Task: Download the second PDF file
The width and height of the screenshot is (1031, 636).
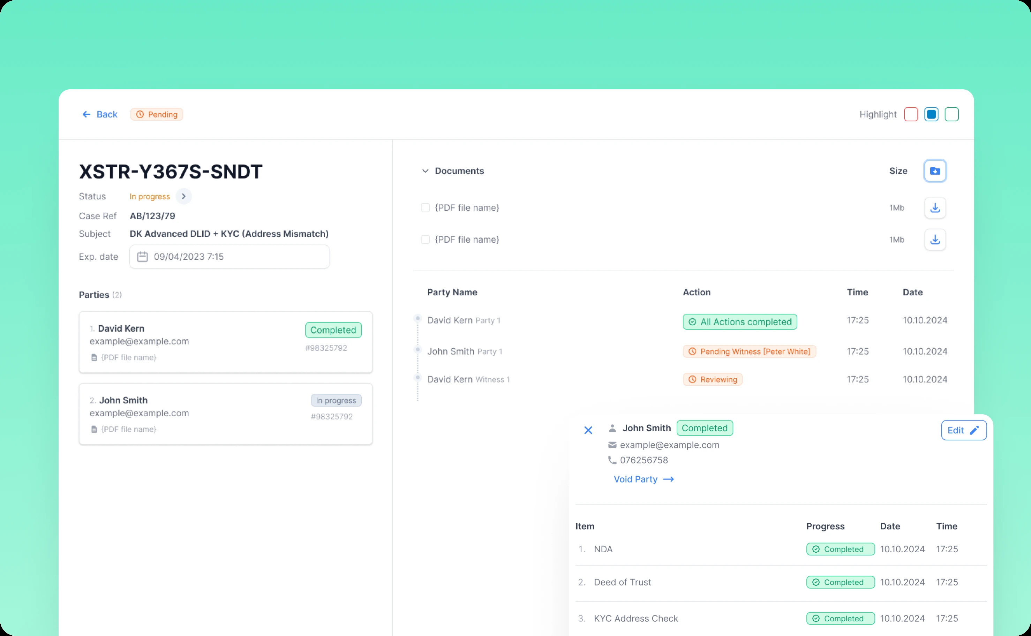Action: click(935, 239)
